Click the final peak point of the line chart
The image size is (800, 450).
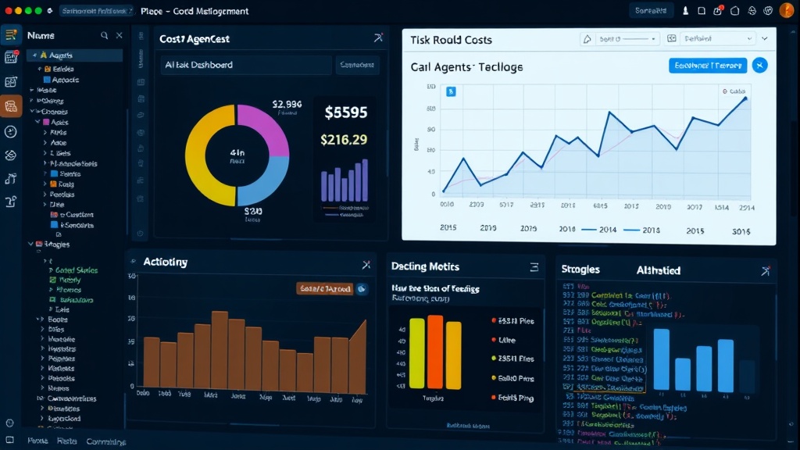745,98
